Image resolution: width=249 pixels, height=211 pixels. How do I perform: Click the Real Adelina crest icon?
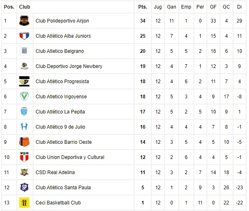click(x=24, y=172)
